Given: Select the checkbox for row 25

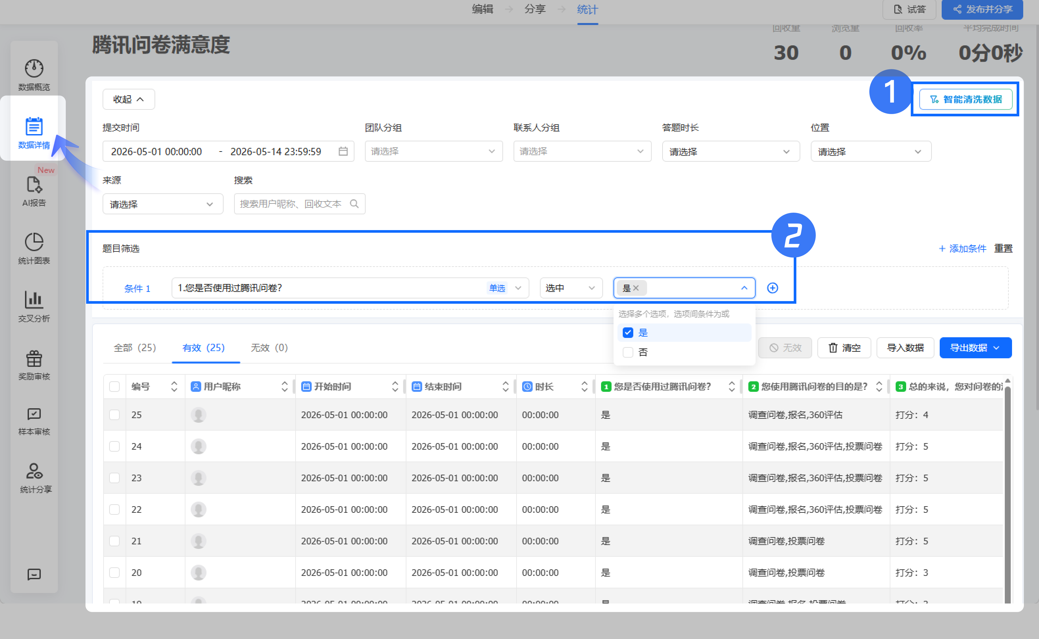Looking at the screenshot, I should pos(114,414).
